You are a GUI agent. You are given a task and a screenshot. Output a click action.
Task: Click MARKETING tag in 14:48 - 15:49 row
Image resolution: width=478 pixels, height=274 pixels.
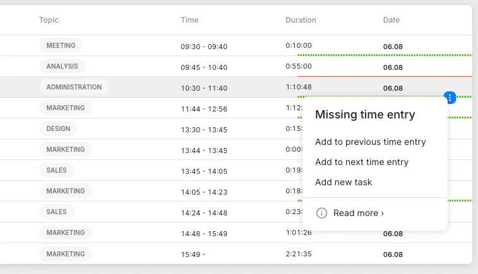tap(66, 232)
